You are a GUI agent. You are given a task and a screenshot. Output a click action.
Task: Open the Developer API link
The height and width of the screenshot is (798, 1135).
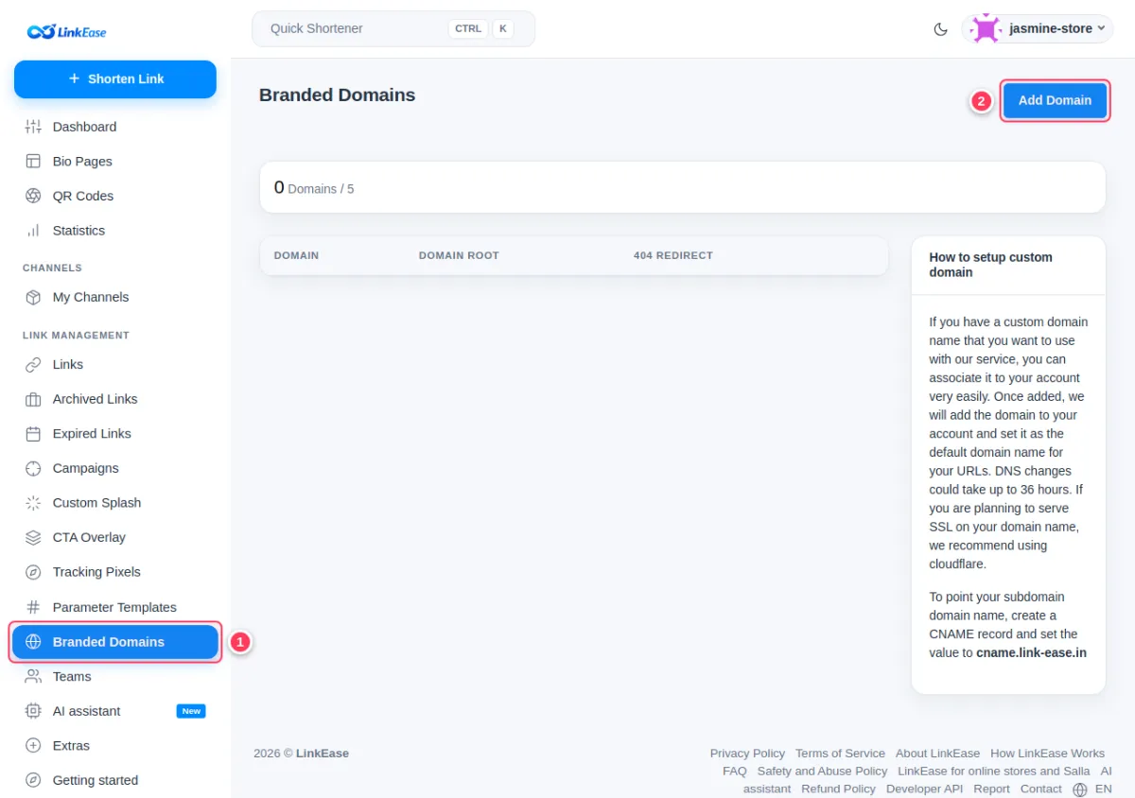tap(924, 789)
